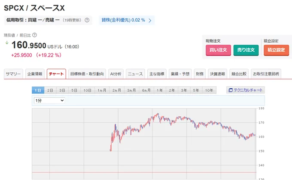Open the テクニカルチャート link
The image size is (292, 180).
pos(246,90)
